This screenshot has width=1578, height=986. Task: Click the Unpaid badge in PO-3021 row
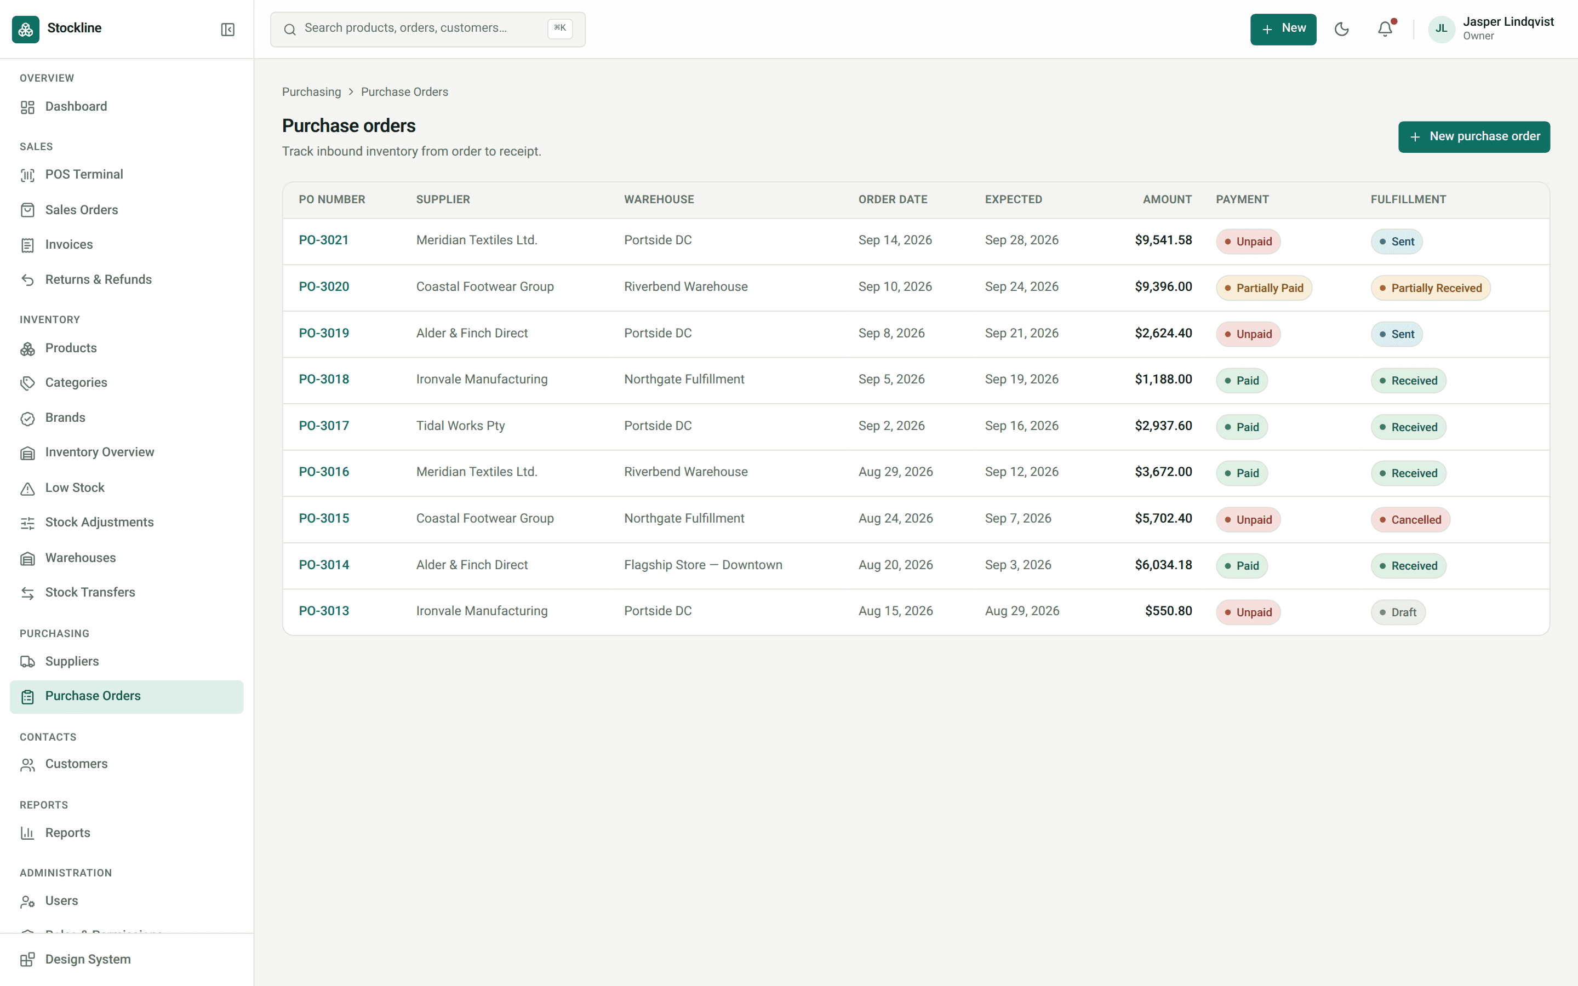pyautogui.click(x=1248, y=242)
